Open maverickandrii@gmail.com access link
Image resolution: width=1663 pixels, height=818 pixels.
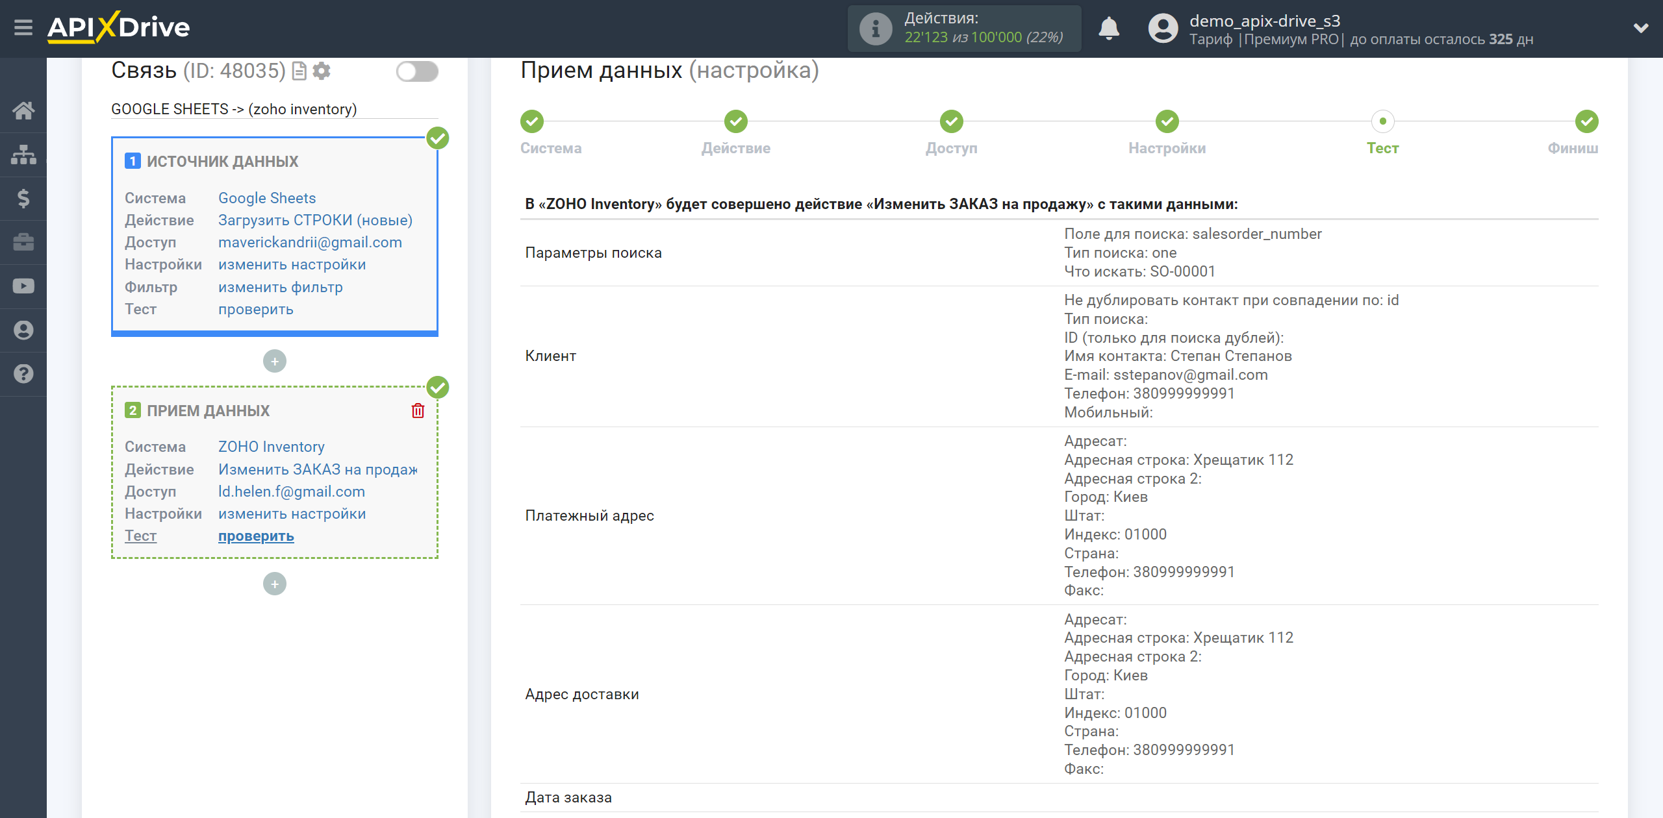pyautogui.click(x=310, y=242)
